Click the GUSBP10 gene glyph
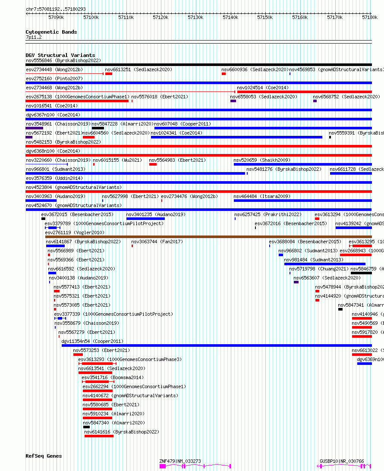 point(344,466)
